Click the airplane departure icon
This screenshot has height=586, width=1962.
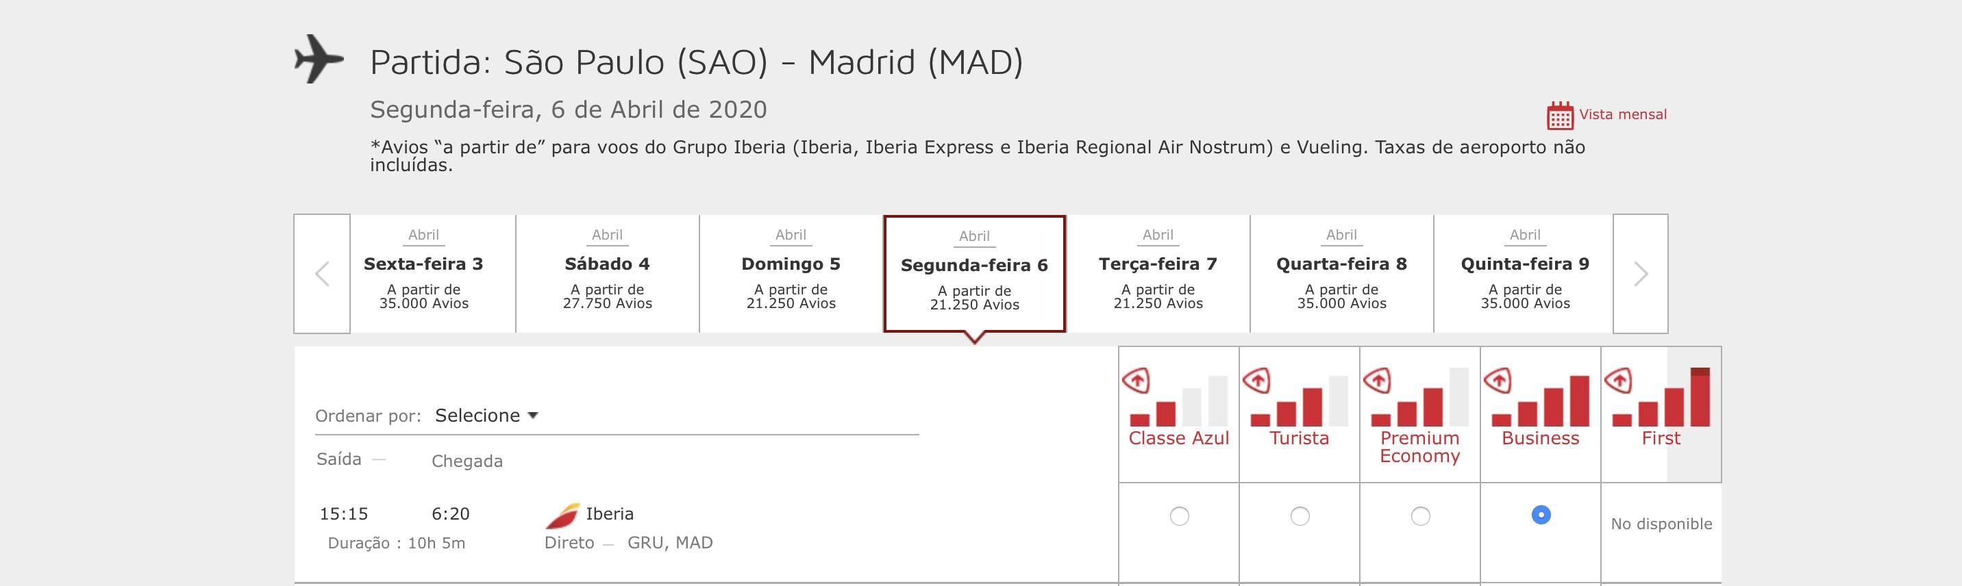319,59
